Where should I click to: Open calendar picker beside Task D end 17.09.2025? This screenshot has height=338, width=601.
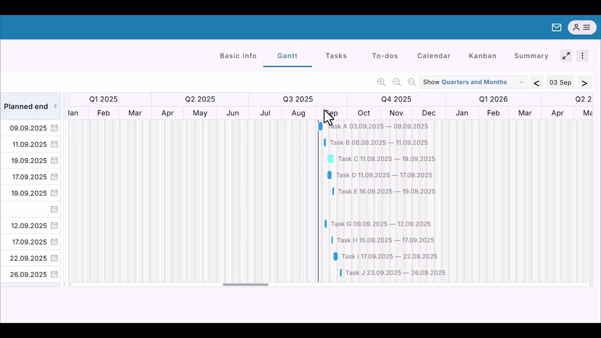tap(54, 177)
